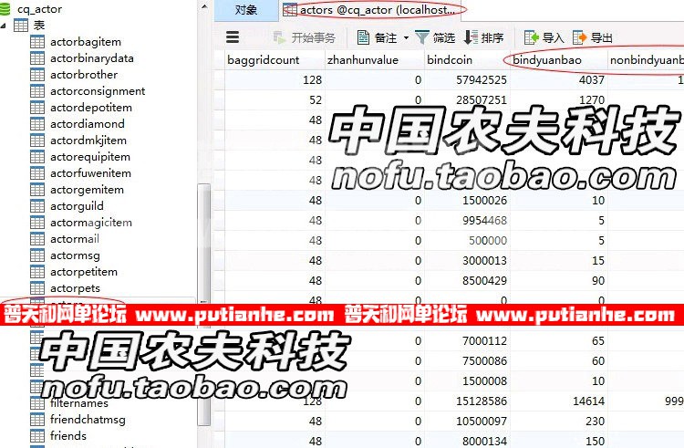This screenshot has width=684, height=448.
Task: Open the Memo (备注) toolbar icon
Action: [363, 37]
